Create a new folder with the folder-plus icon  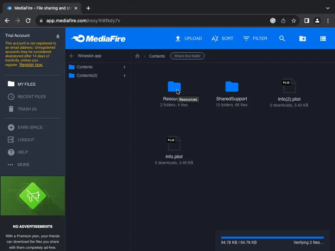(x=303, y=39)
